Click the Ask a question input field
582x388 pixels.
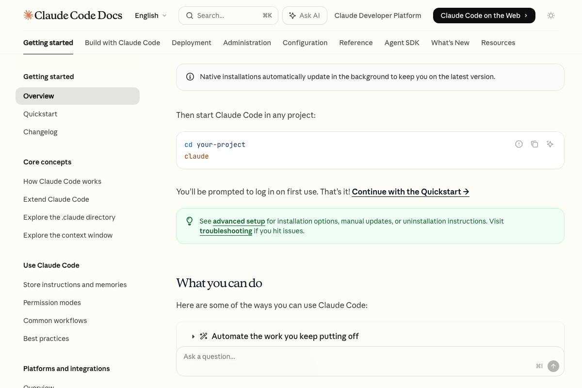[x=291, y=356]
